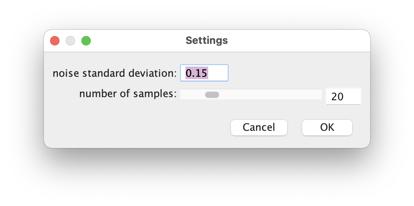
Task: Click blank dialog area left of Cancel
Action: click(137, 128)
